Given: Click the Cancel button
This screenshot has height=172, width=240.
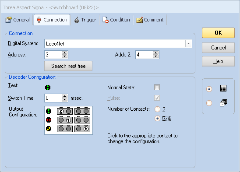Looking at the screenshot, I should pos(218,48).
